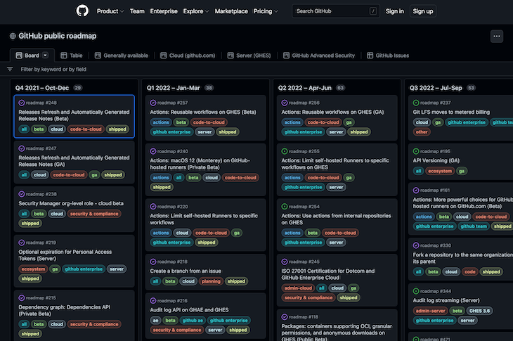
Task: Switch to the Cloud (github.com) tab
Action: coord(188,56)
